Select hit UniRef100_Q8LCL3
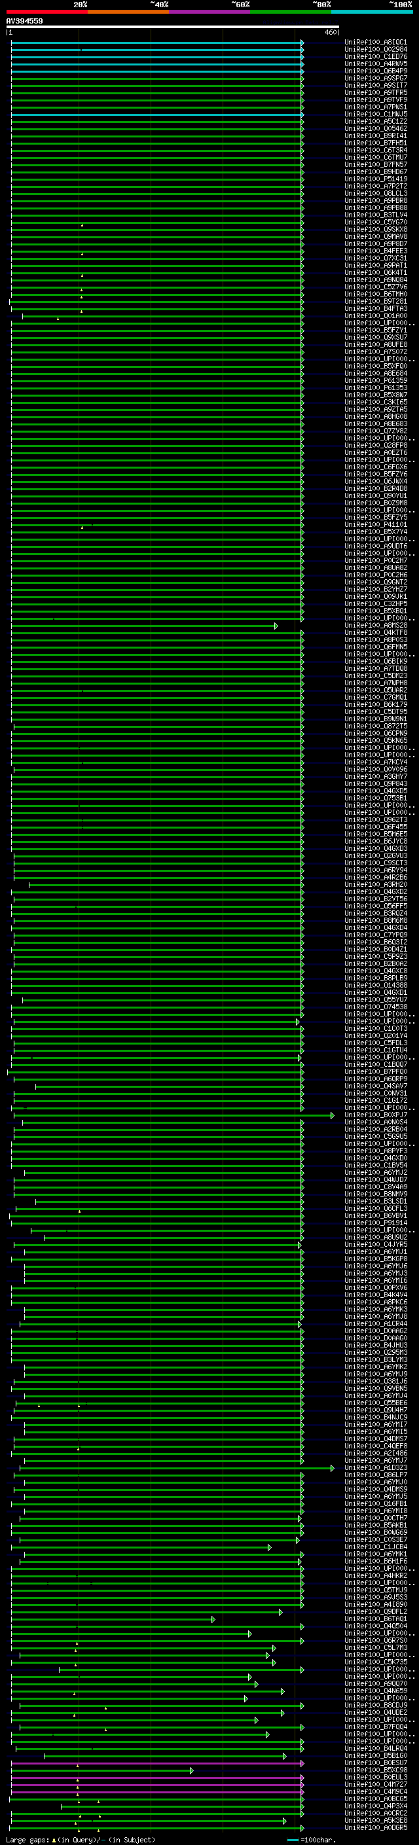 coord(376,193)
